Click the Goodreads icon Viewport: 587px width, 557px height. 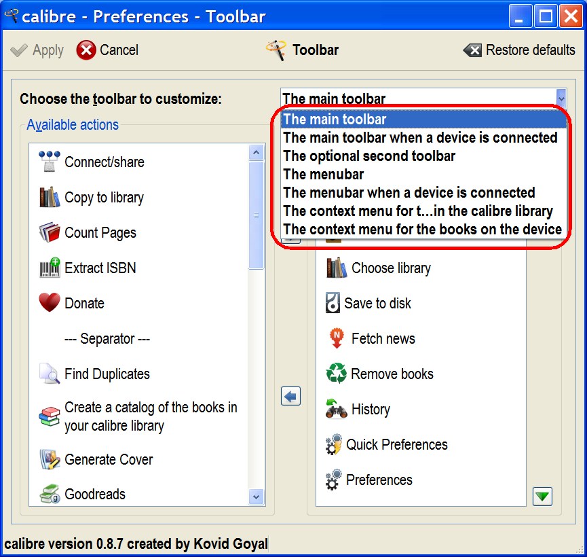point(50,494)
